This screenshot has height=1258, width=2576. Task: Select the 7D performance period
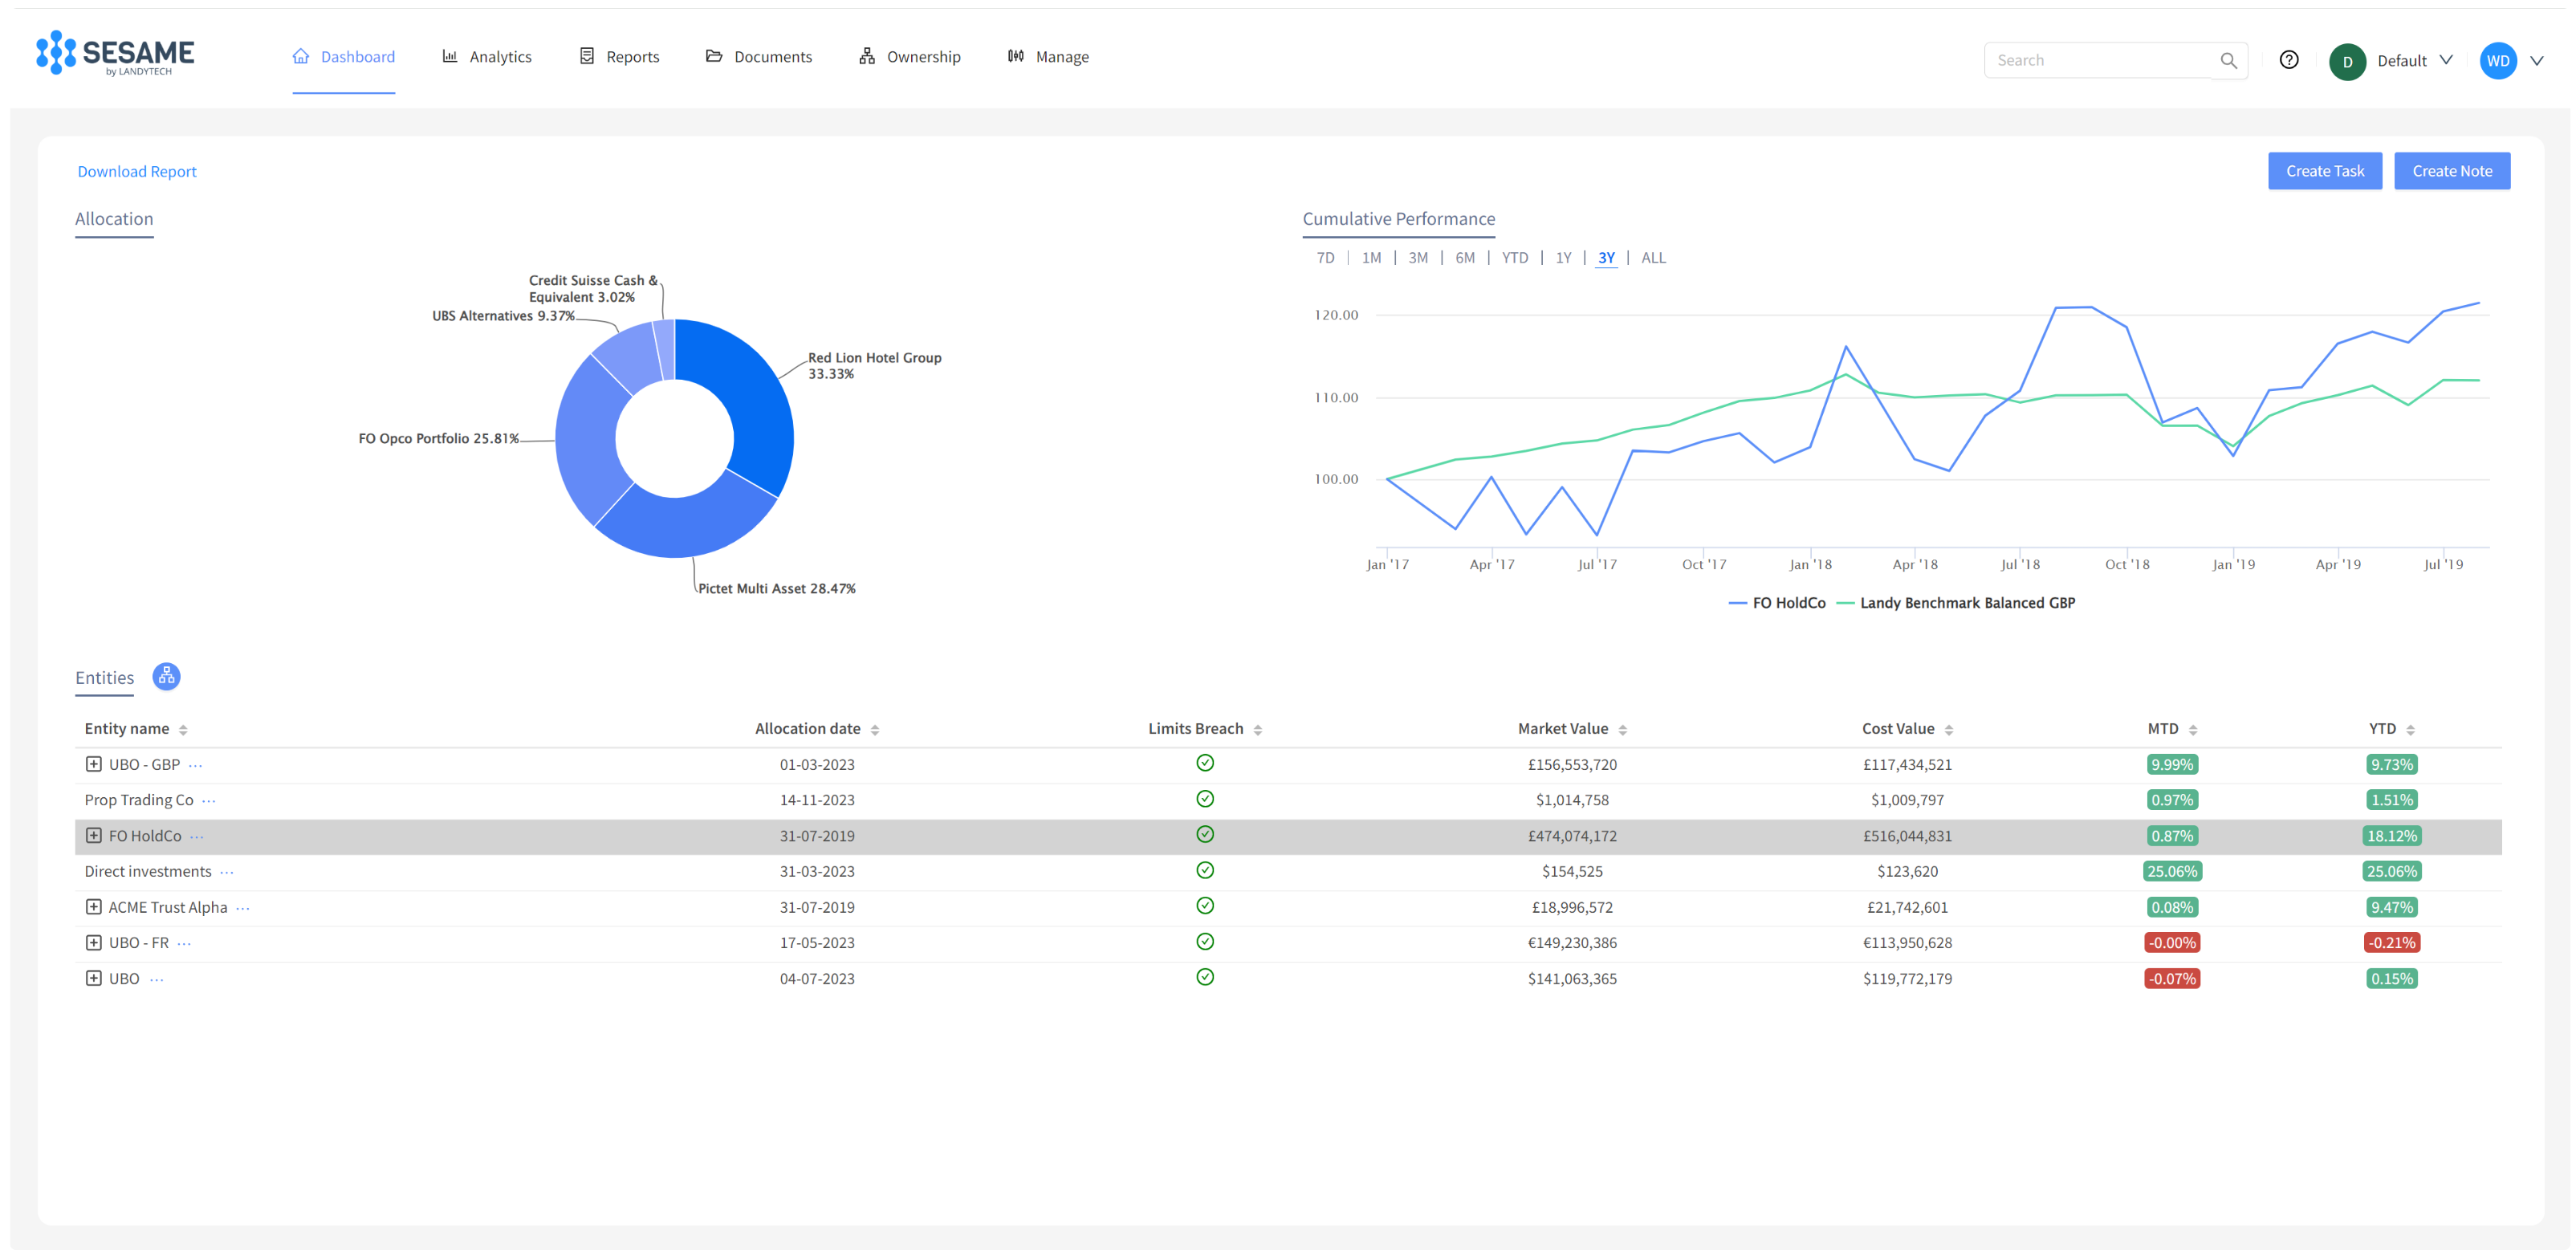click(1325, 258)
